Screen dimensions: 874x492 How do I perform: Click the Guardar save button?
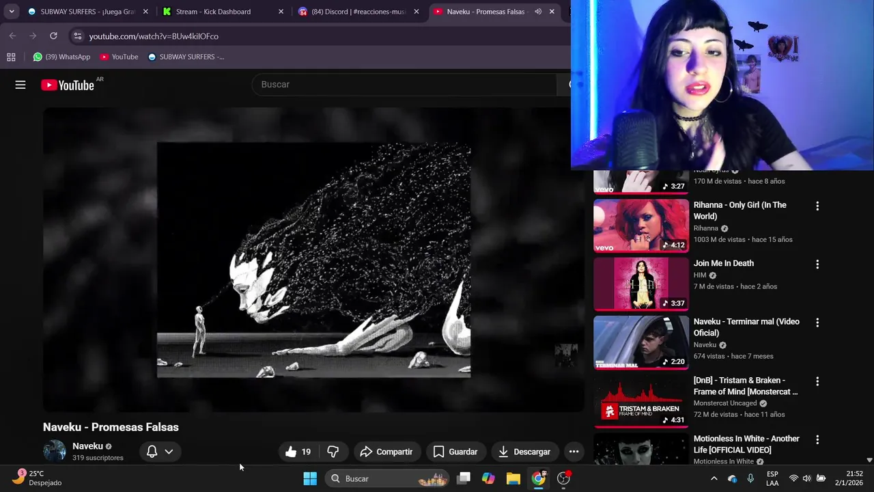click(x=455, y=452)
